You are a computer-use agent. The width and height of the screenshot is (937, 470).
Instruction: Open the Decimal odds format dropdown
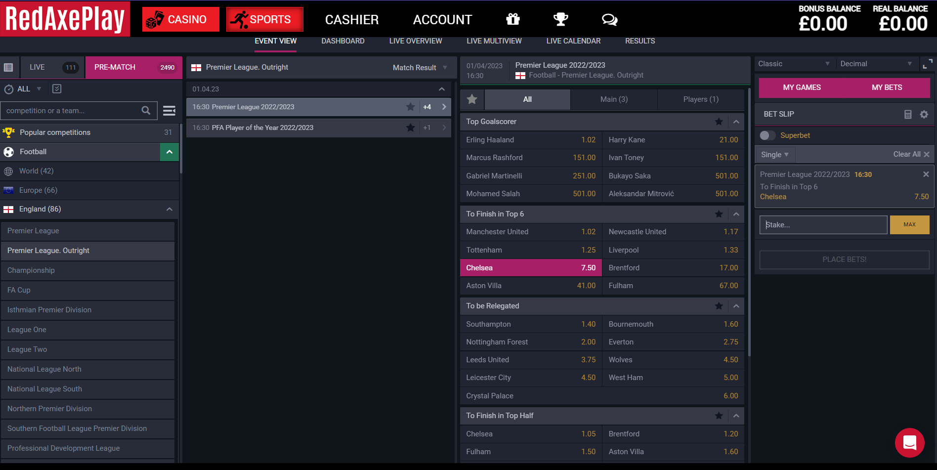click(876, 64)
